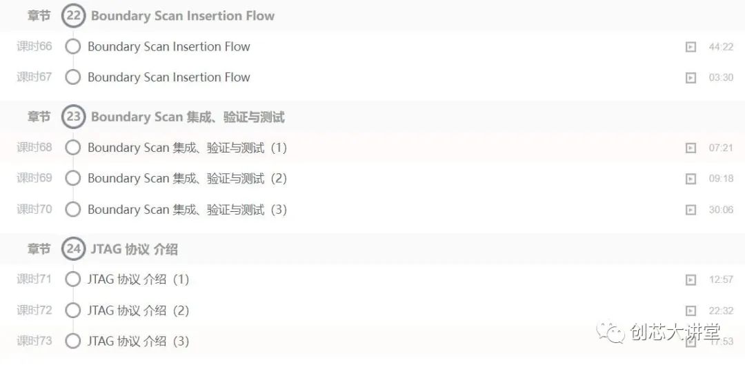Open lesson JTAG 协议 介绍 (1)
Image resolution: width=745 pixels, height=365 pixels.
pos(138,279)
